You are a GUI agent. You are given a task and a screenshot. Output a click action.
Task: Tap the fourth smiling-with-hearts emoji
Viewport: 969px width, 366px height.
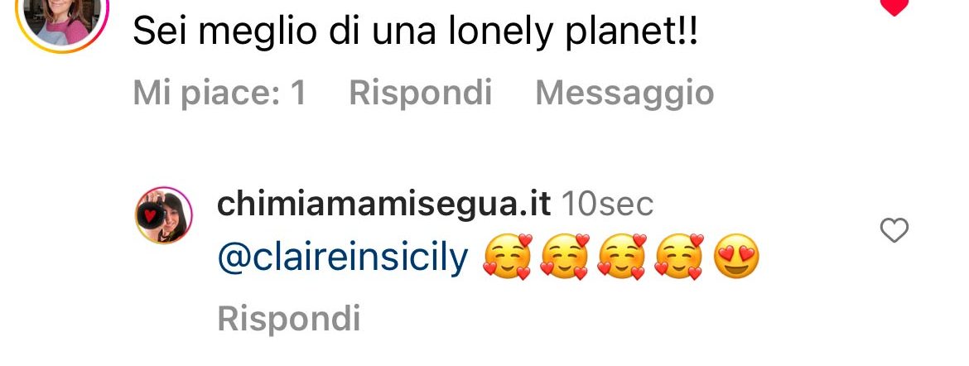679,257
